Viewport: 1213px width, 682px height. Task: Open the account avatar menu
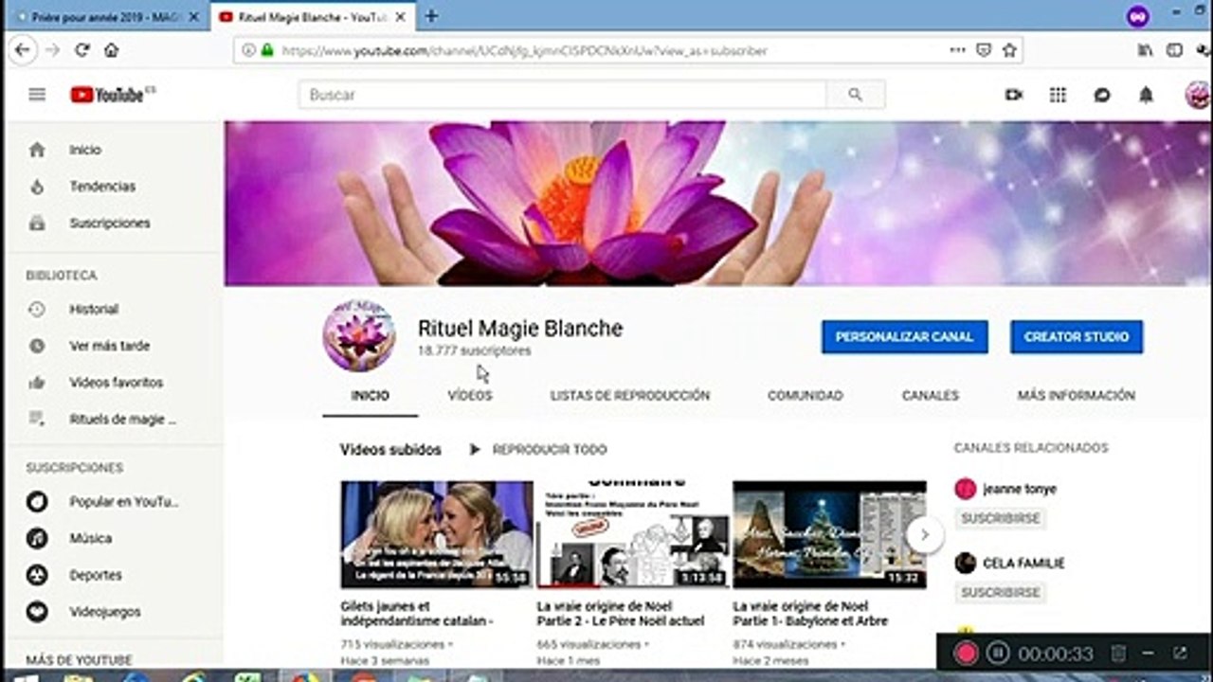click(1198, 95)
